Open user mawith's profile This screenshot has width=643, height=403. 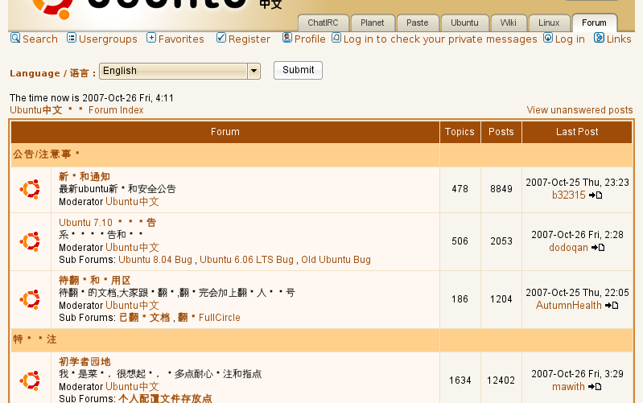(568, 387)
